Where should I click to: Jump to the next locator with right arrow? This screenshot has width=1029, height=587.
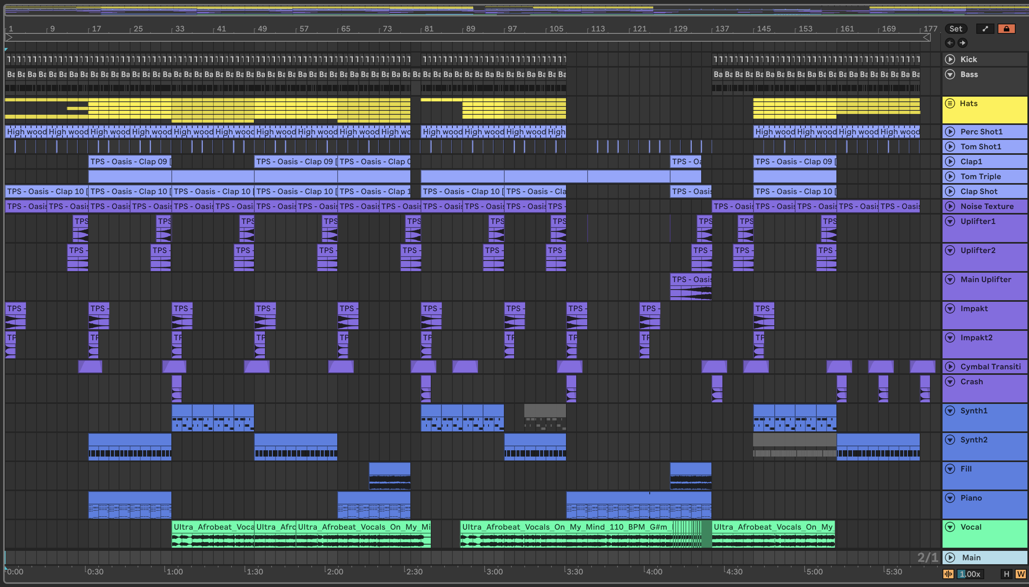963,43
